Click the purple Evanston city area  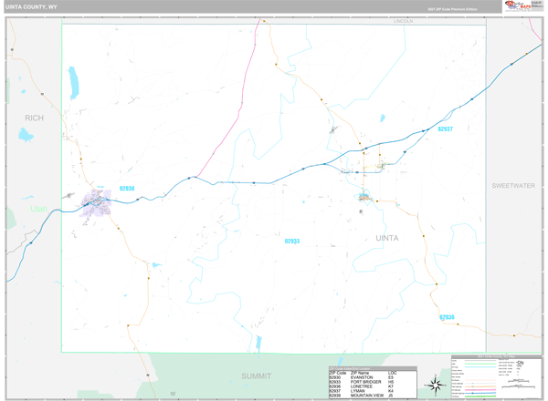tap(96, 203)
